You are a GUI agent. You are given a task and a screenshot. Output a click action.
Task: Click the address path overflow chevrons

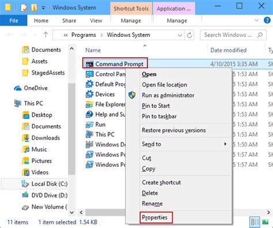pos(66,35)
